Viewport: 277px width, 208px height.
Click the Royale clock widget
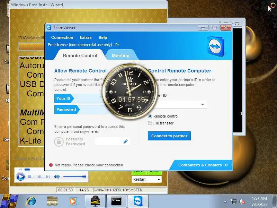(x=129, y=92)
